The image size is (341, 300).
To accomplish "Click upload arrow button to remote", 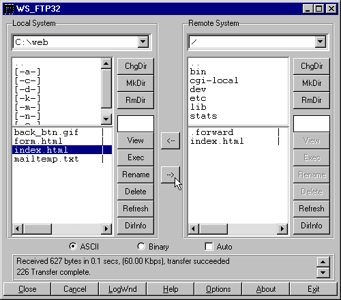I will [x=170, y=175].
